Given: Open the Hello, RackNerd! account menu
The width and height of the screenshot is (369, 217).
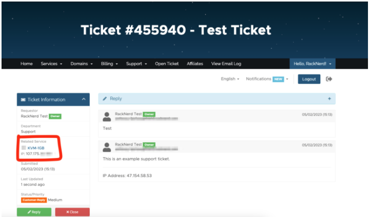Looking at the screenshot, I should click(x=312, y=64).
